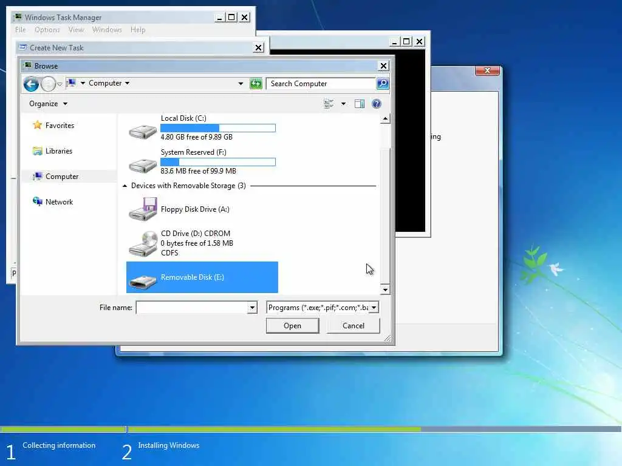This screenshot has height=466, width=622.
Task: Open the Organize menu
Action: coord(48,104)
